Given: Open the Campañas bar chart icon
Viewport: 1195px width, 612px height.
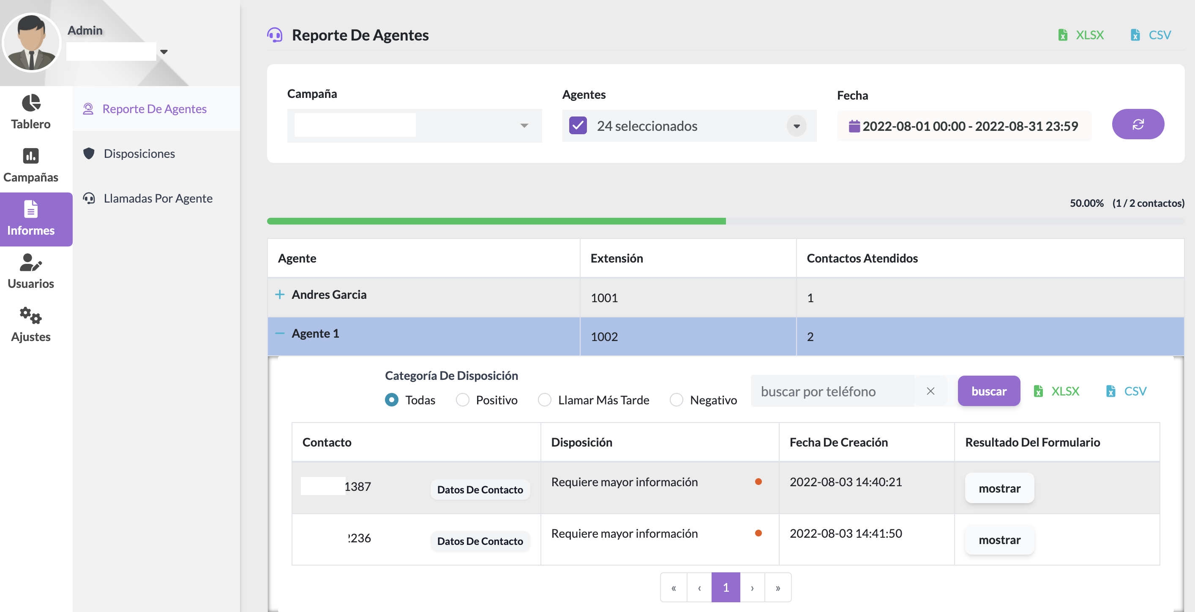Looking at the screenshot, I should point(31,156).
